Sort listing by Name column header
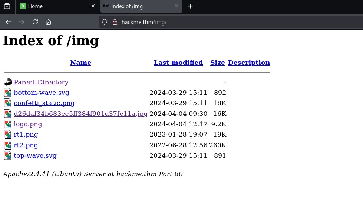 coord(80,63)
